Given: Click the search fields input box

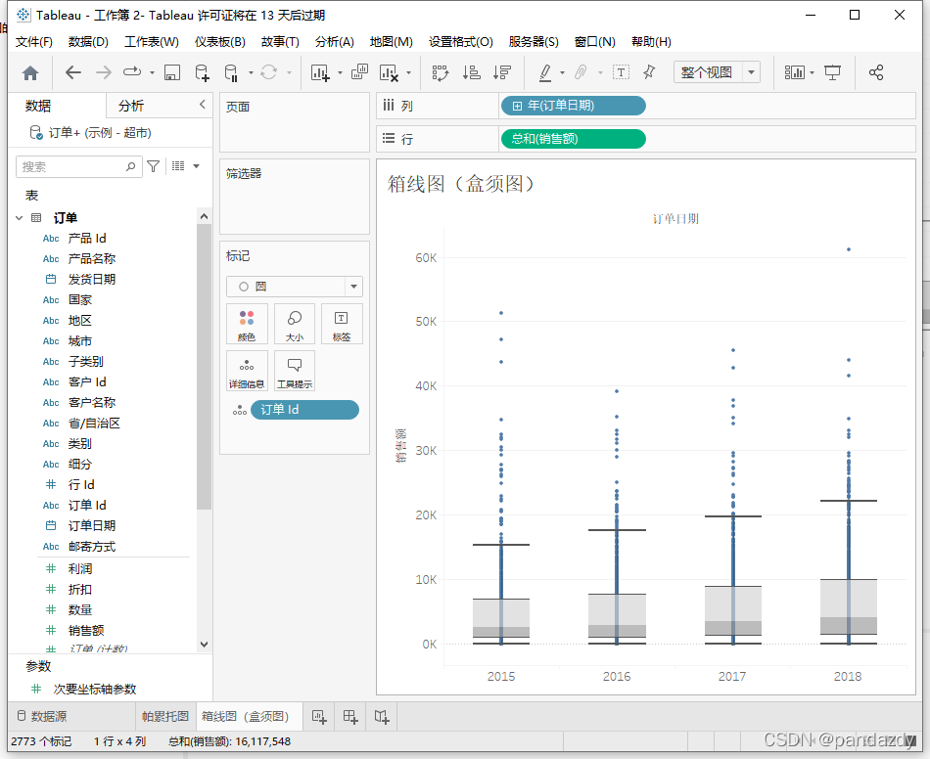Looking at the screenshot, I should click(79, 166).
